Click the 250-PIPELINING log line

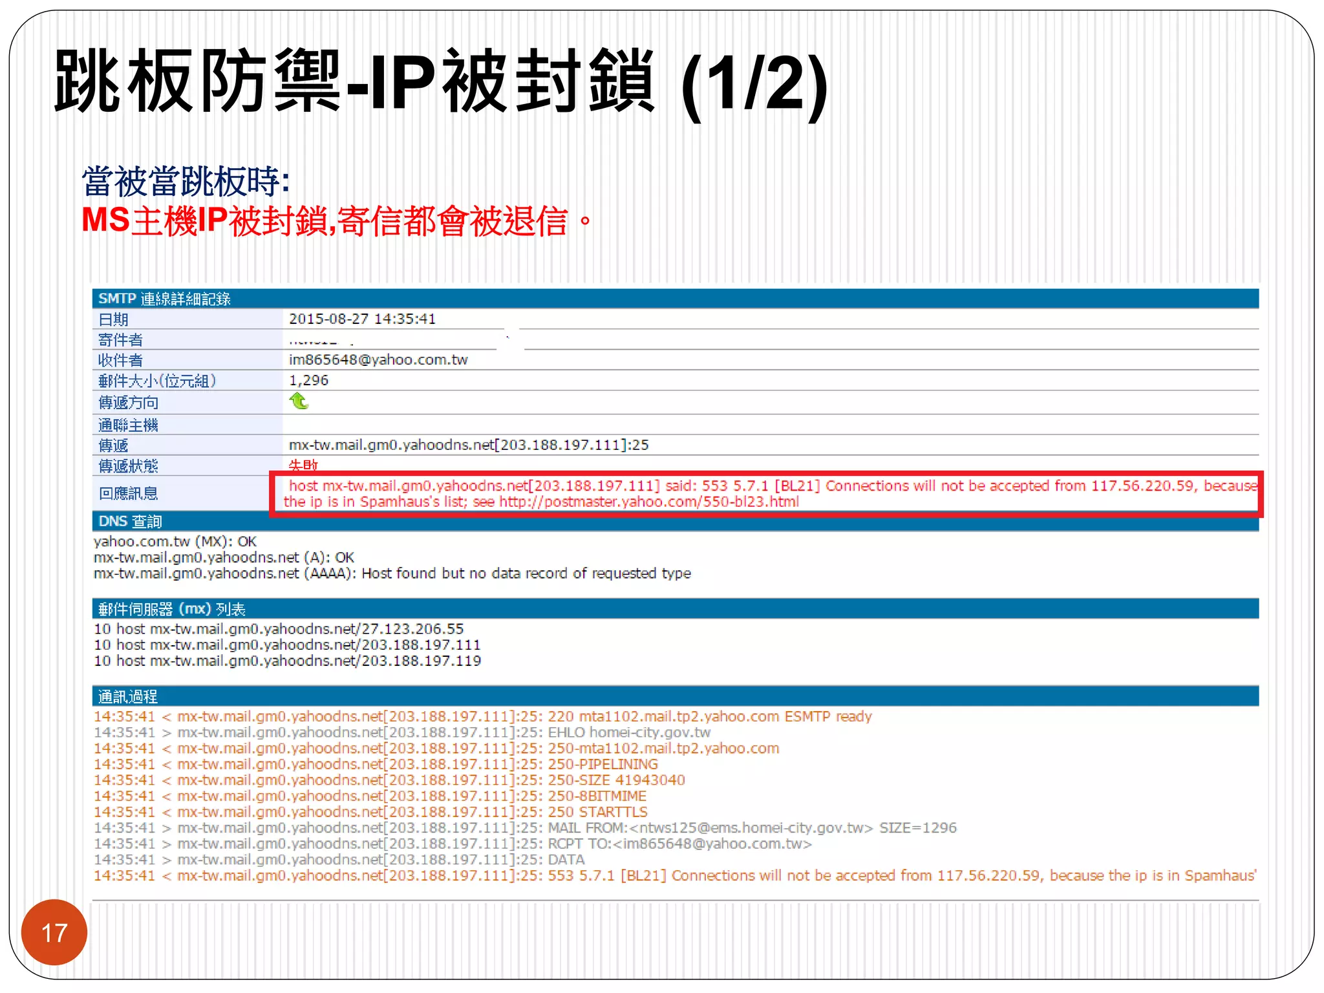click(376, 764)
